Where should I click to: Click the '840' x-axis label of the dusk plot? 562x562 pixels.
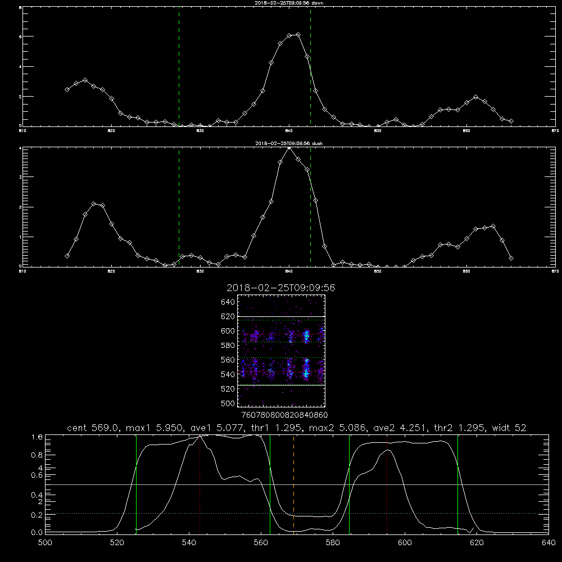pyautogui.click(x=289, y=271)
